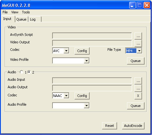Select audio track 1 radio button
The width and height of the screenshot is (152, 135).
(22, 72)
